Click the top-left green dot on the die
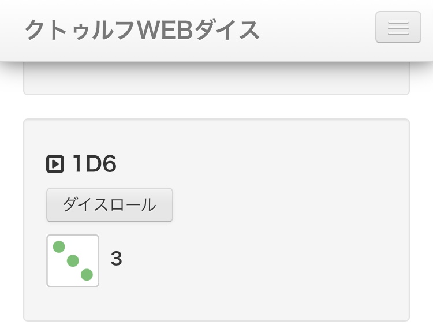433x336 pixels. pyautogui.click(x=59, y=247)
